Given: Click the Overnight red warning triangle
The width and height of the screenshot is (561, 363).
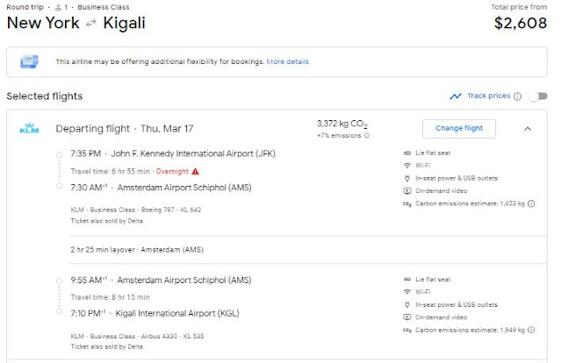Looking at the screenshot, I should [x=195, y=171].
